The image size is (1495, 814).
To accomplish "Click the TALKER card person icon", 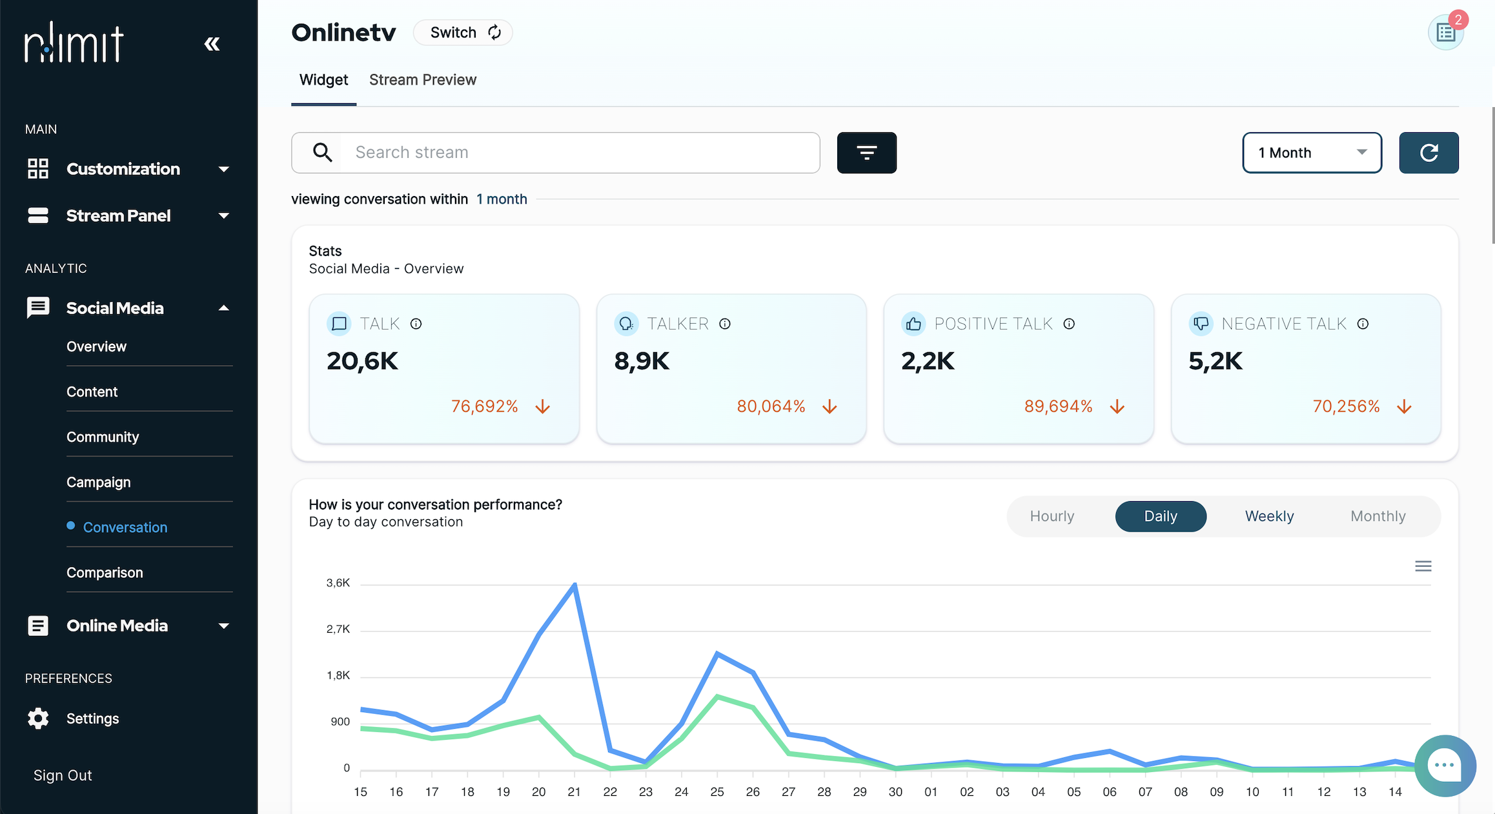I will tap(626, 324).
